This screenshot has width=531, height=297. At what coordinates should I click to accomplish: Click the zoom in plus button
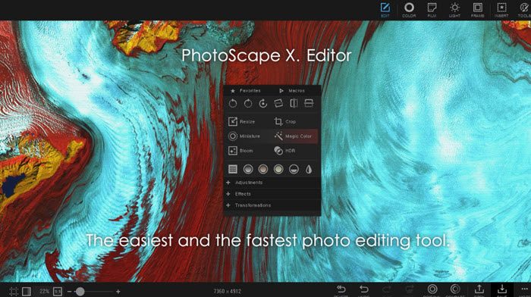(x=118, y=291)
